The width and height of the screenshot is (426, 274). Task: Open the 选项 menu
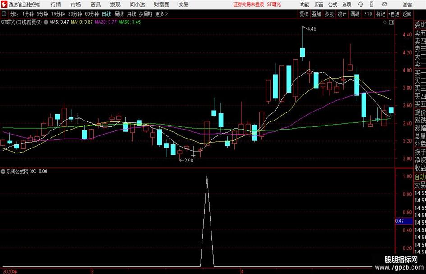(x=346, y=4)
